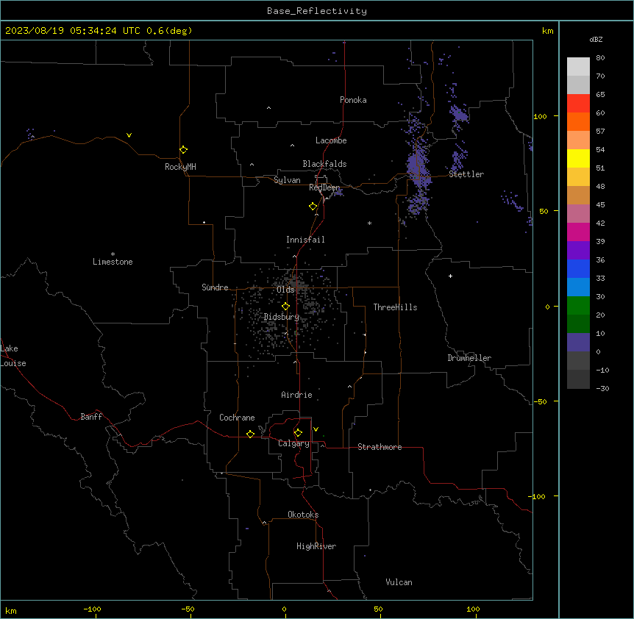Click the dBZ legend heading
The height and width of the screenshot is (619, 634).
click(x=596, y=40)
